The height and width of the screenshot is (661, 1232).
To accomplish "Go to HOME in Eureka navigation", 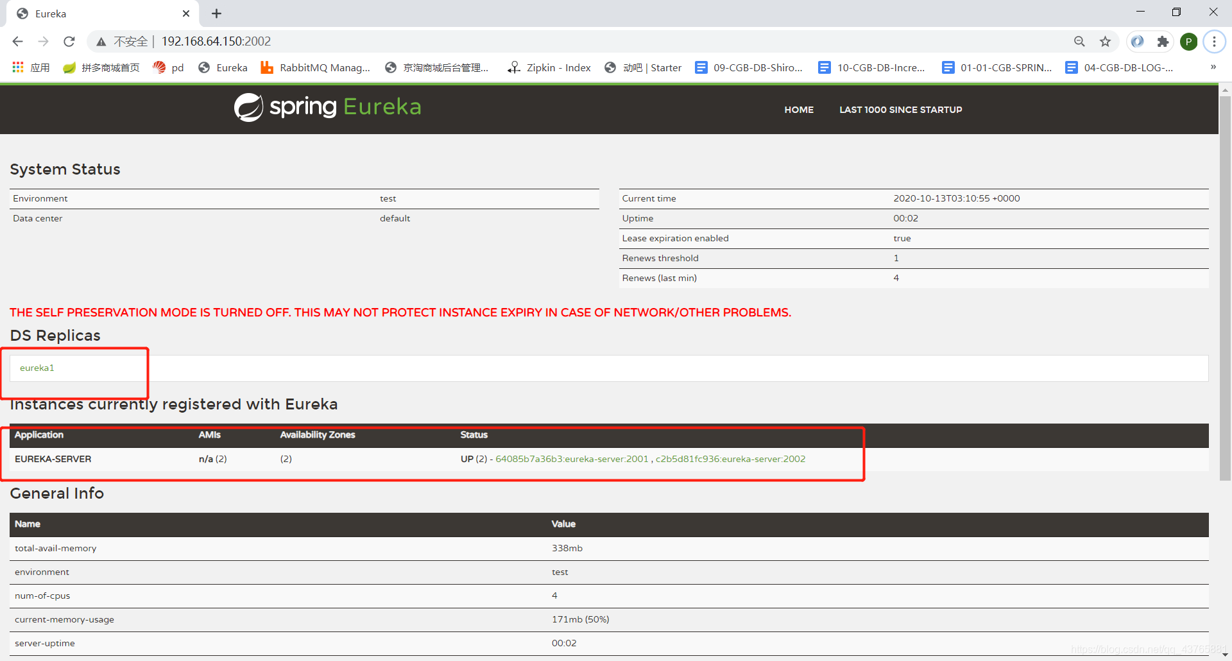I will pyautogui.click(x=799, y=110).
